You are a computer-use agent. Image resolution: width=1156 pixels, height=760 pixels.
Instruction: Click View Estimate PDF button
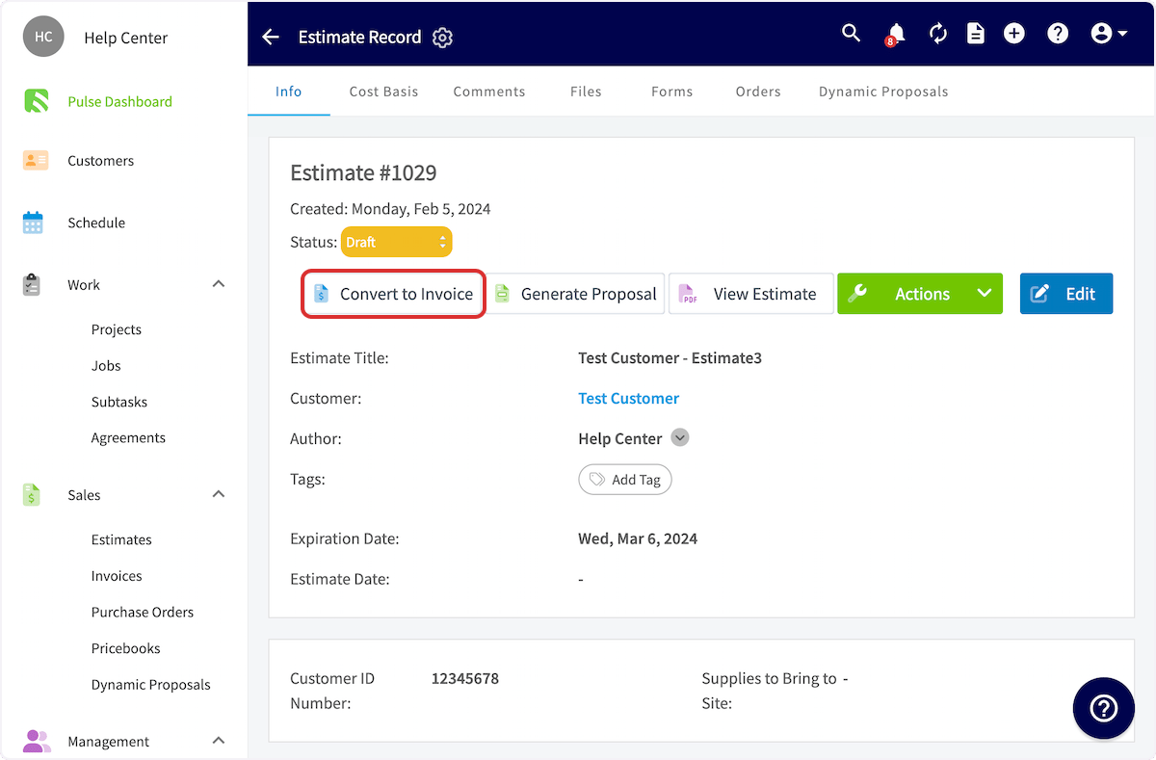point(751,294)
